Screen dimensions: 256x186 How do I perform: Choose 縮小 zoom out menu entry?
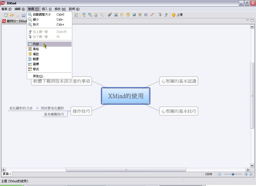[50, 20]
